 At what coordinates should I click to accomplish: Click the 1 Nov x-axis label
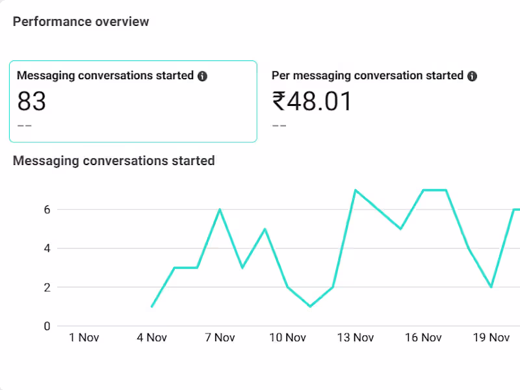[x=84, y=337]
